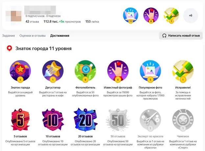Click the Написать новый отзыв button
205x151 pixels.
click(x=181, y=36)
